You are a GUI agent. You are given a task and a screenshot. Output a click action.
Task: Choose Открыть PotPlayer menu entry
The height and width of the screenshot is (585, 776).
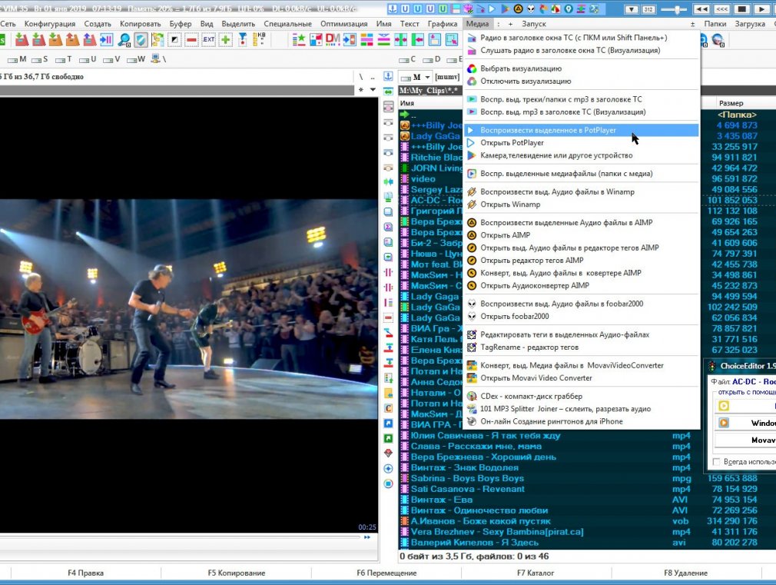tap(582, 143)
